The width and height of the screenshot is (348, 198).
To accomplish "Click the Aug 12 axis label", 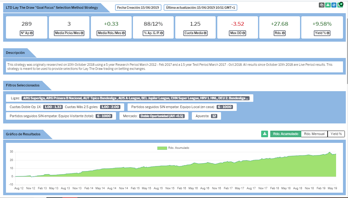I will (19, 188).
